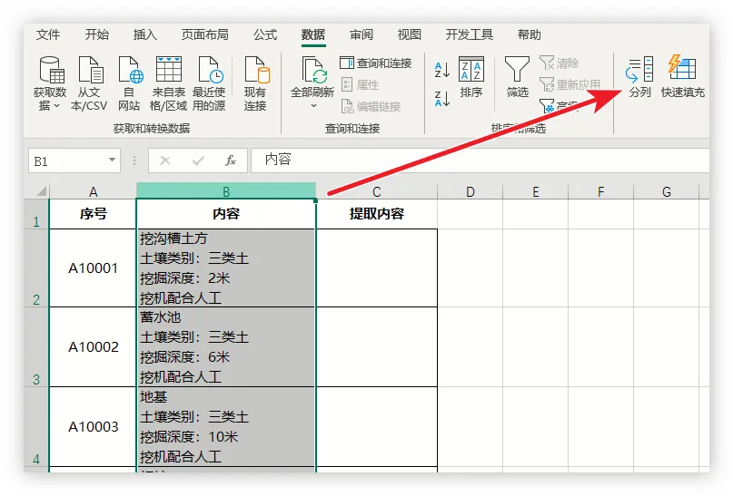Open the 排序 (Sort) dialog icon
Viewport: 733px width, 496px height.
coord(471,69)
